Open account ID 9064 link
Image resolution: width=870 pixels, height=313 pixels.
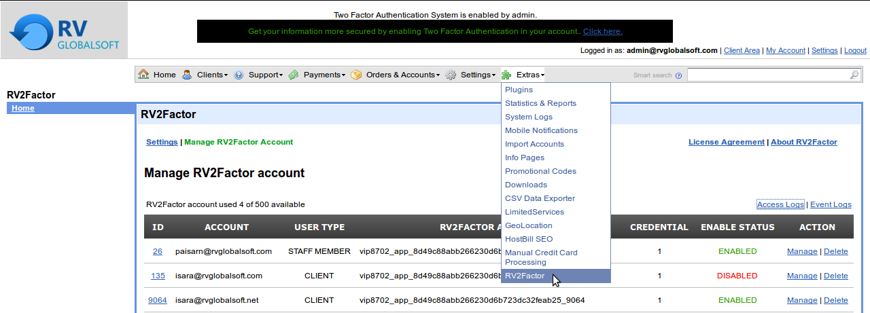[x=158, y=300]
